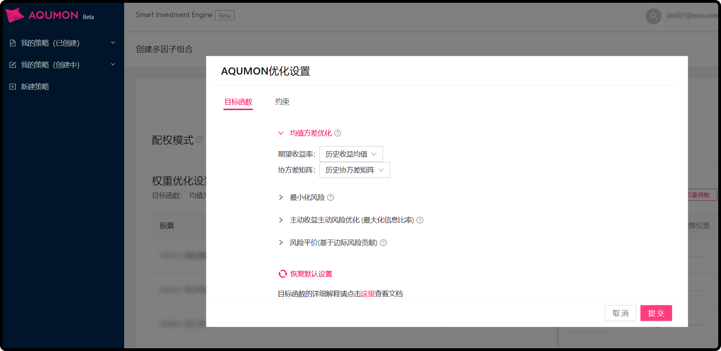Click the 新建策略 plus icon
The height and width of the screenshot is (351, 721).
(x=13, y=86)
